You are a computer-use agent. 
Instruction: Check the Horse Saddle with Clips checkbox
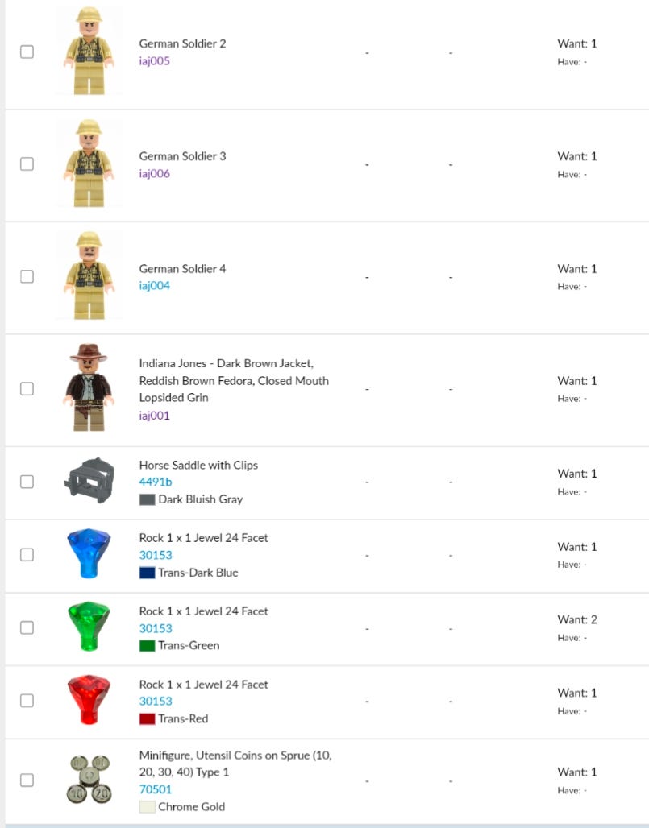pyautogui.click(x=27, y=482)
